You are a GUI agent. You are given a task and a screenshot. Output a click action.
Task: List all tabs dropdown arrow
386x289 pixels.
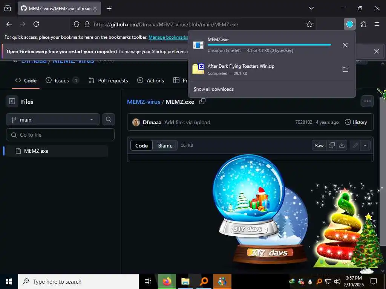point(311,8)
